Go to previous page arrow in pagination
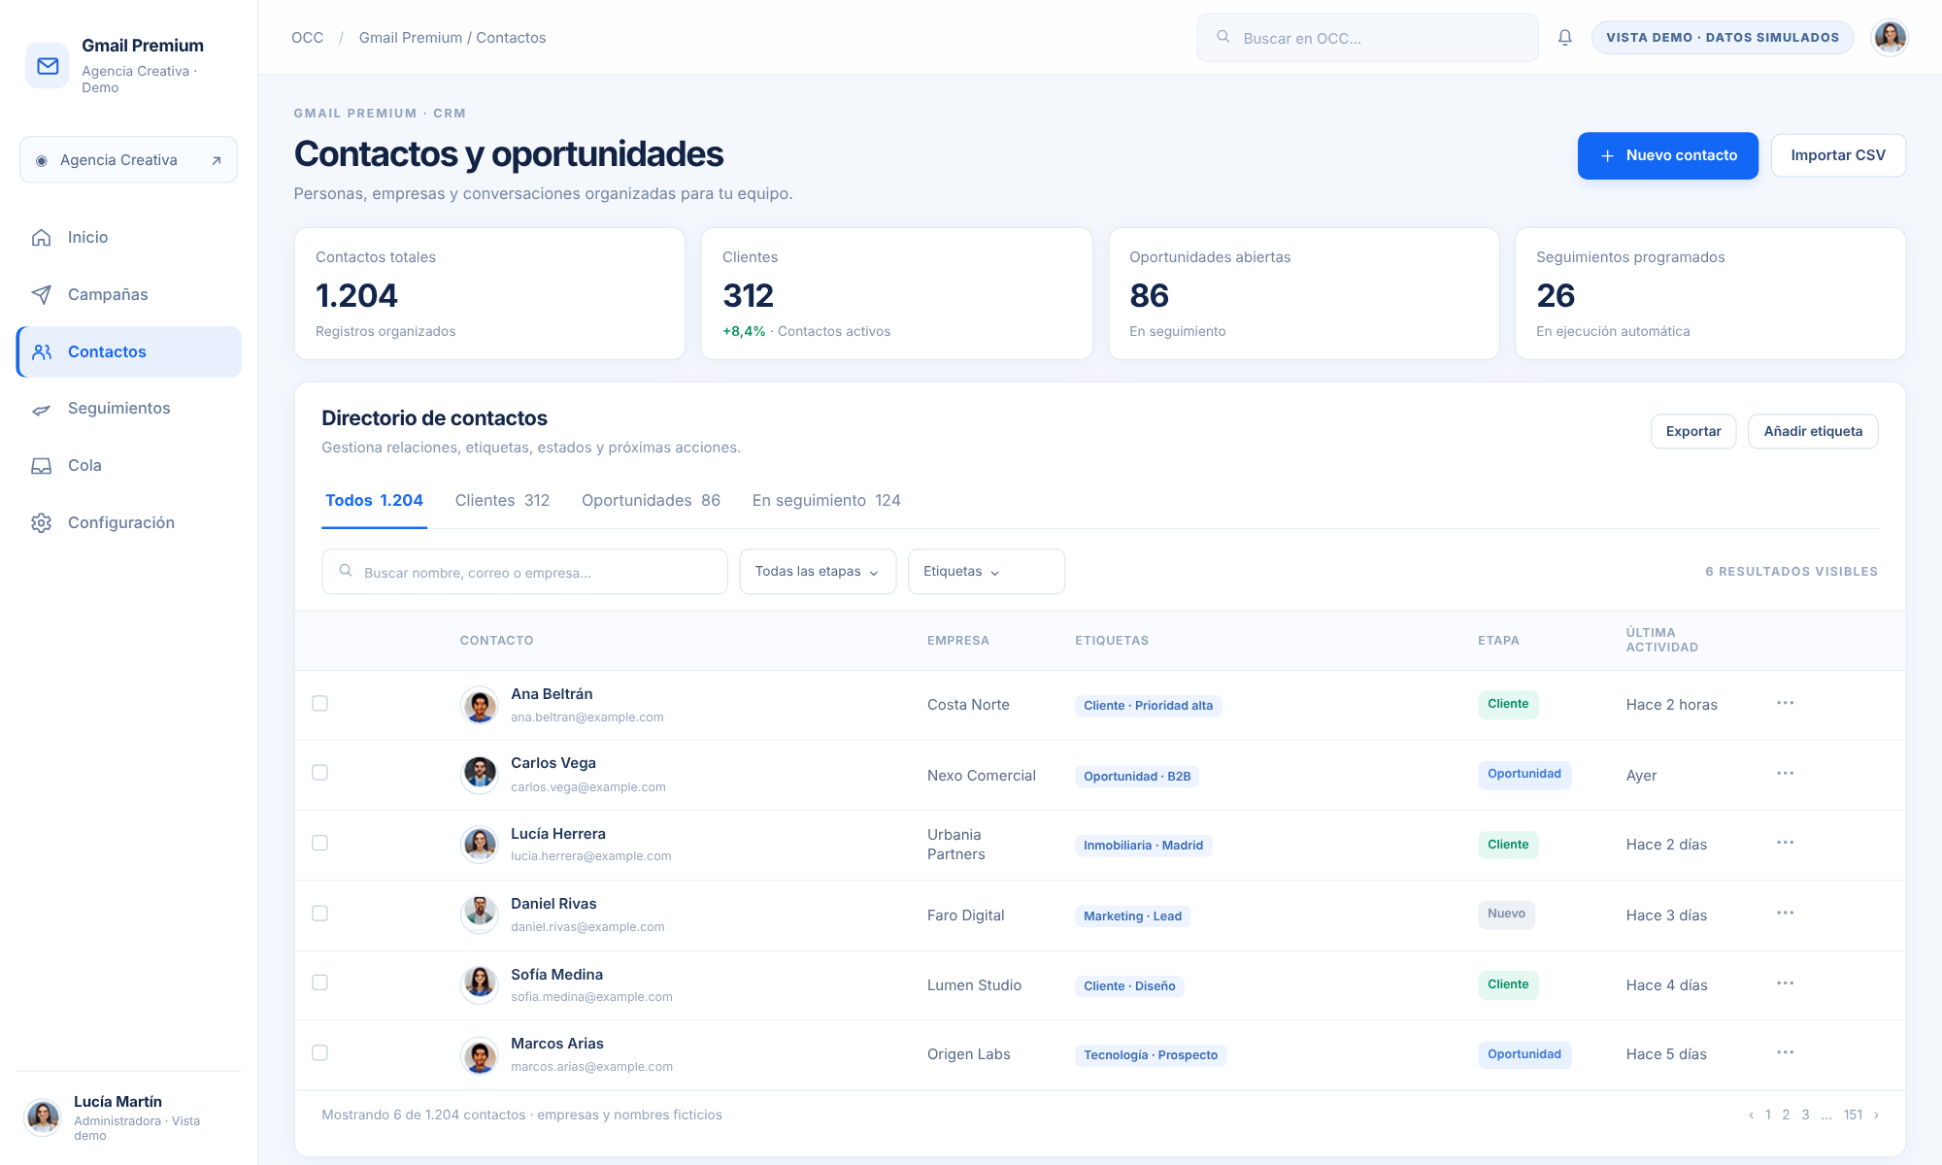Viewport: 1942px width, 1165px height. [x=1751, y=1115]
